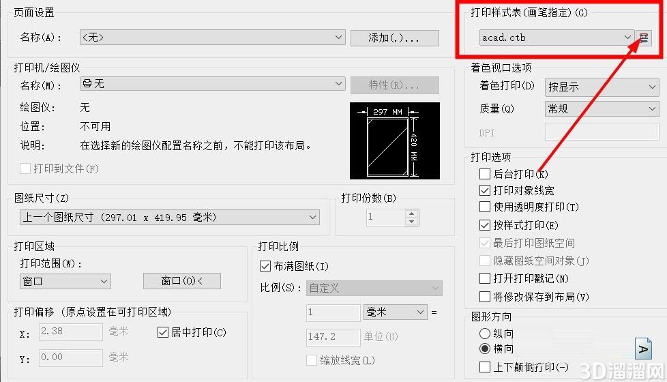Expand the acad.ctb plot style dropdown

[x=557, y=38]
